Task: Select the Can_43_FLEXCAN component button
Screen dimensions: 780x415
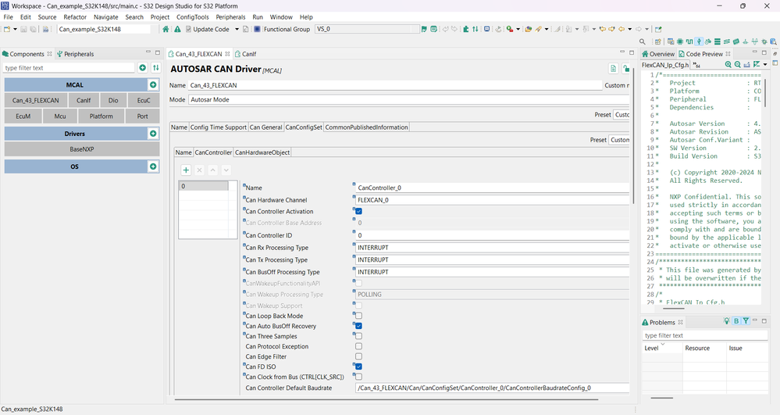Action: click(x=35, y=100)
